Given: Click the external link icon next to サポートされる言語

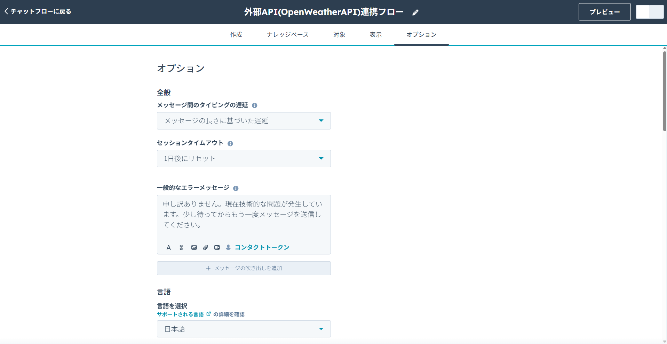Looking at the screenshot, I should coord(209,313).
